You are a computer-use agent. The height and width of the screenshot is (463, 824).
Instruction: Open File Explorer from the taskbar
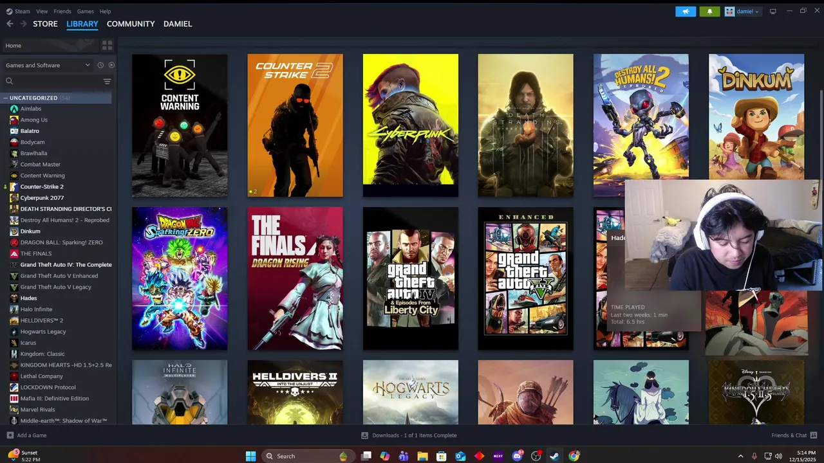point(422,456)
